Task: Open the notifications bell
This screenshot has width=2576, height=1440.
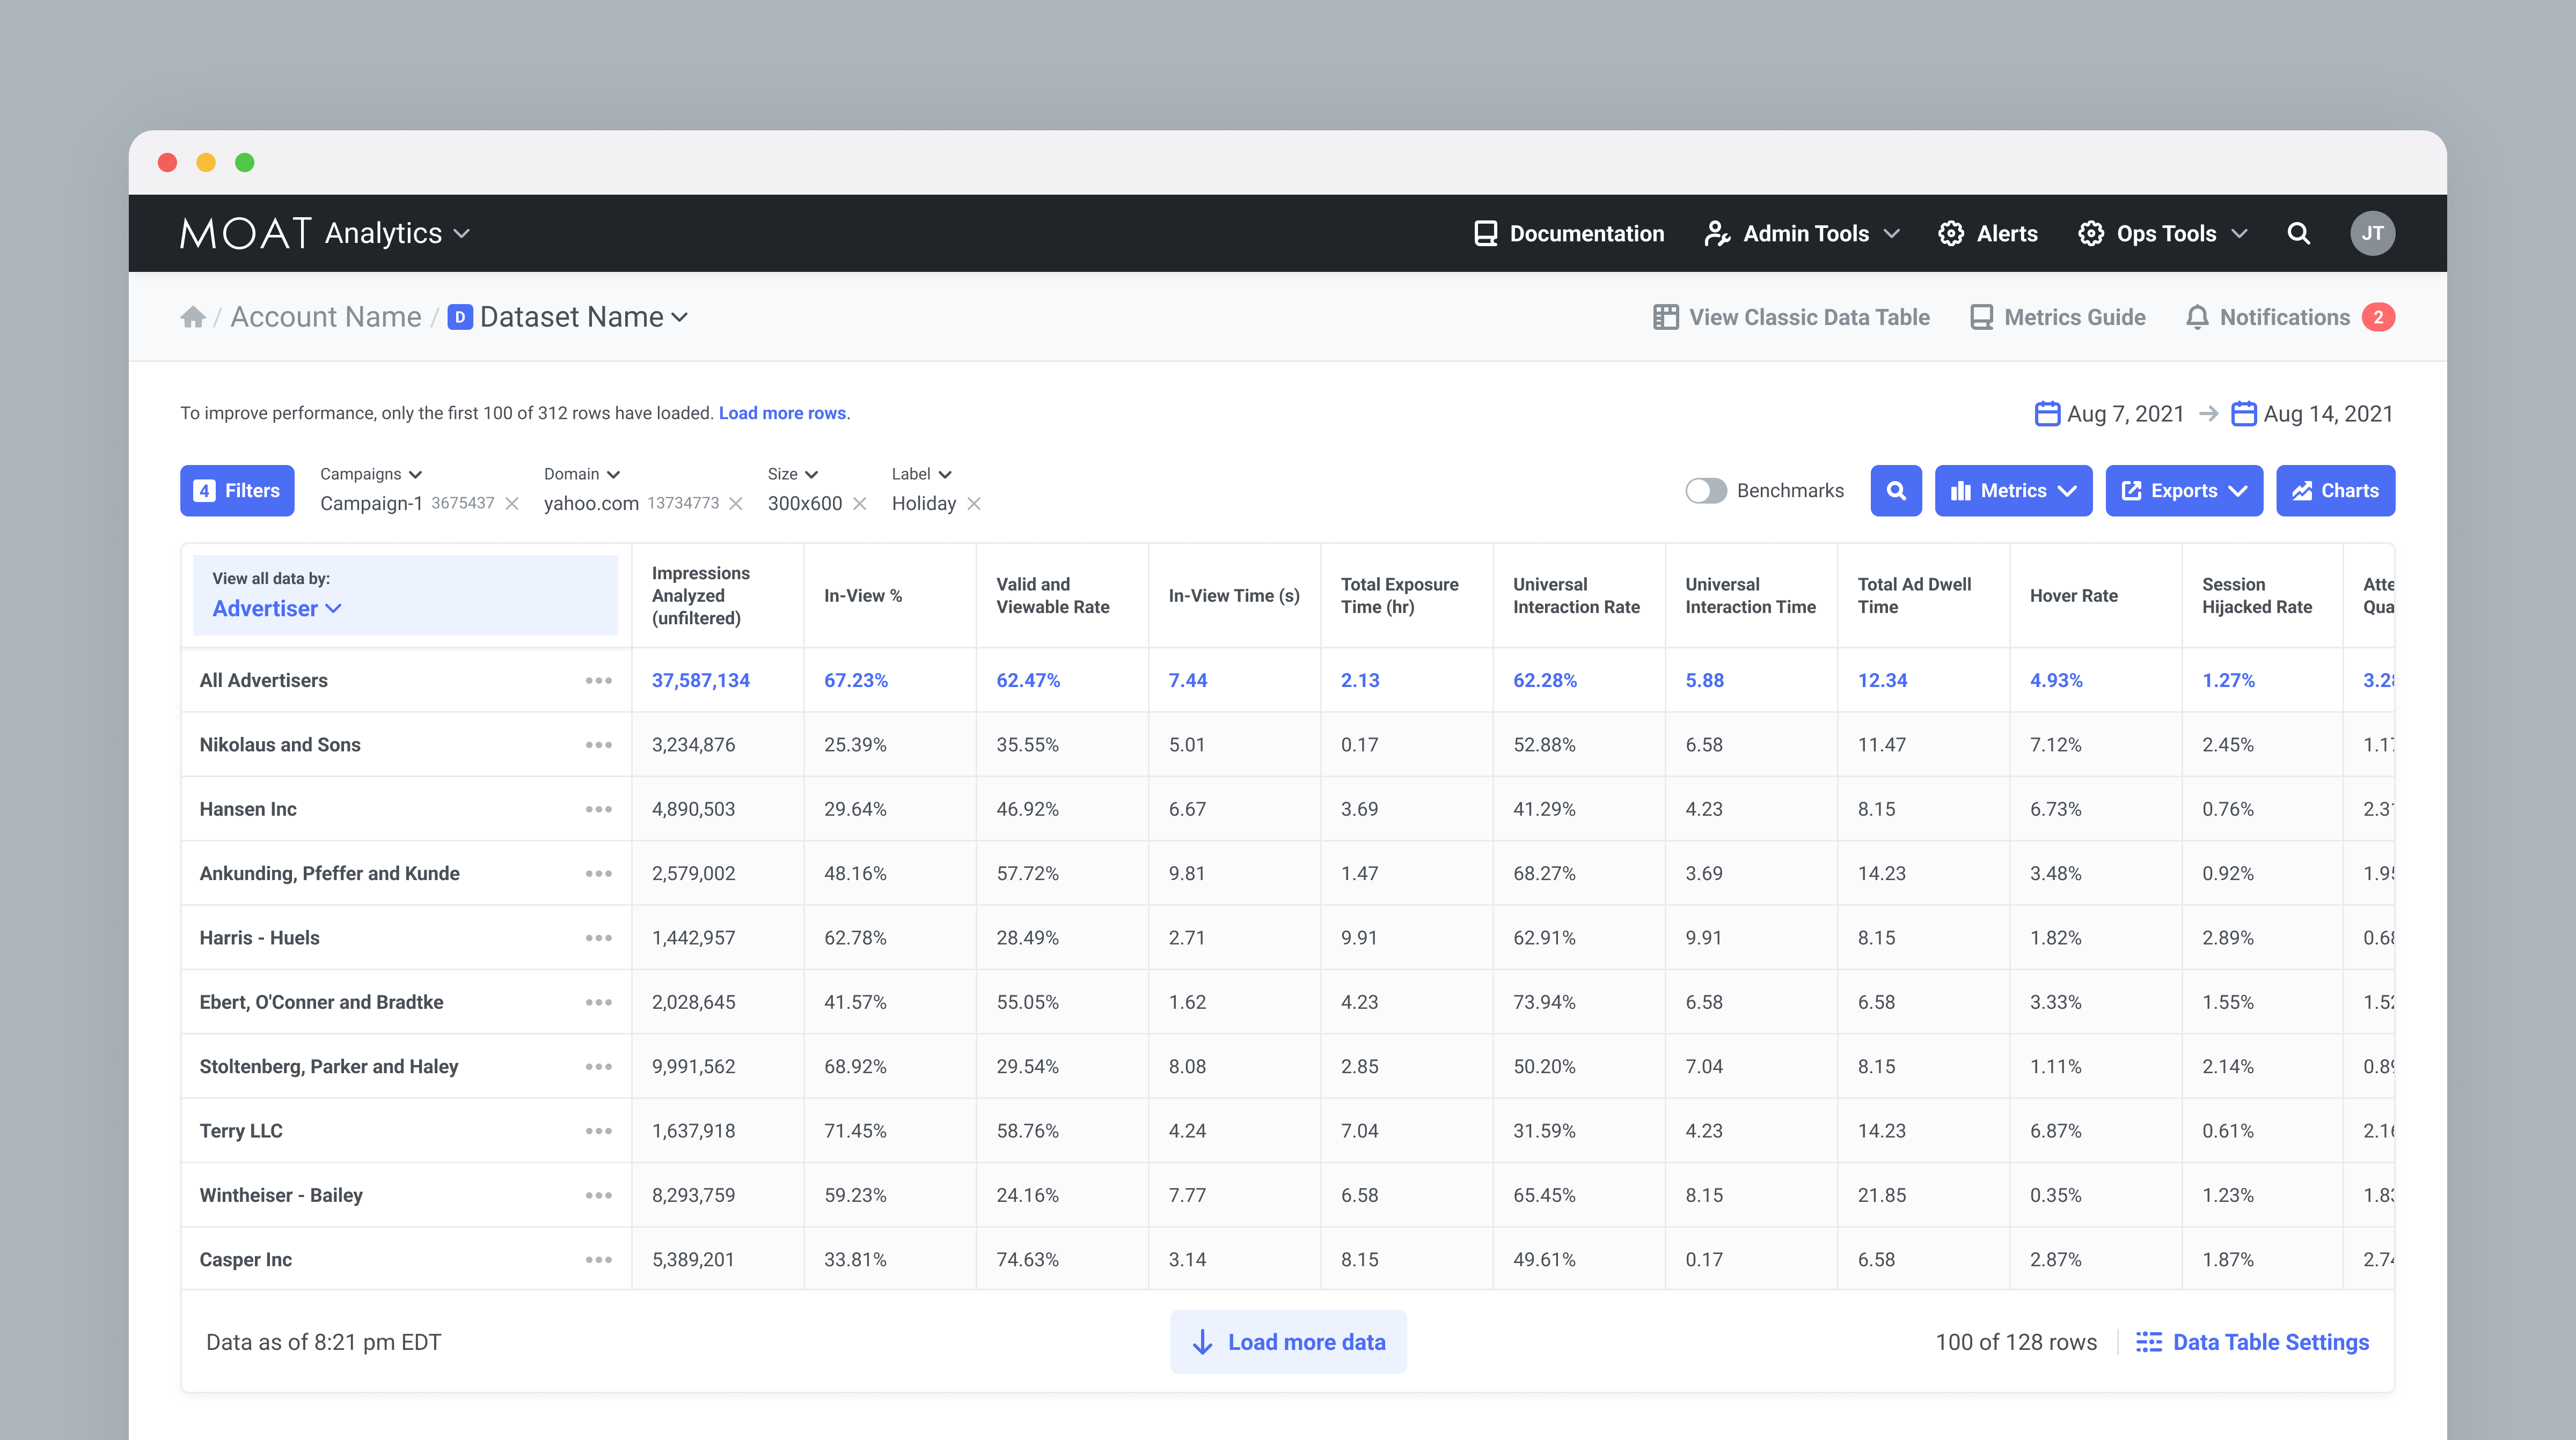Action: tap(2196, 317)
